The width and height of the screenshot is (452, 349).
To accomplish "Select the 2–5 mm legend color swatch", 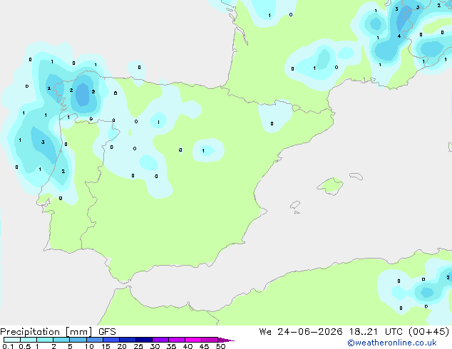I will point(61,340).
